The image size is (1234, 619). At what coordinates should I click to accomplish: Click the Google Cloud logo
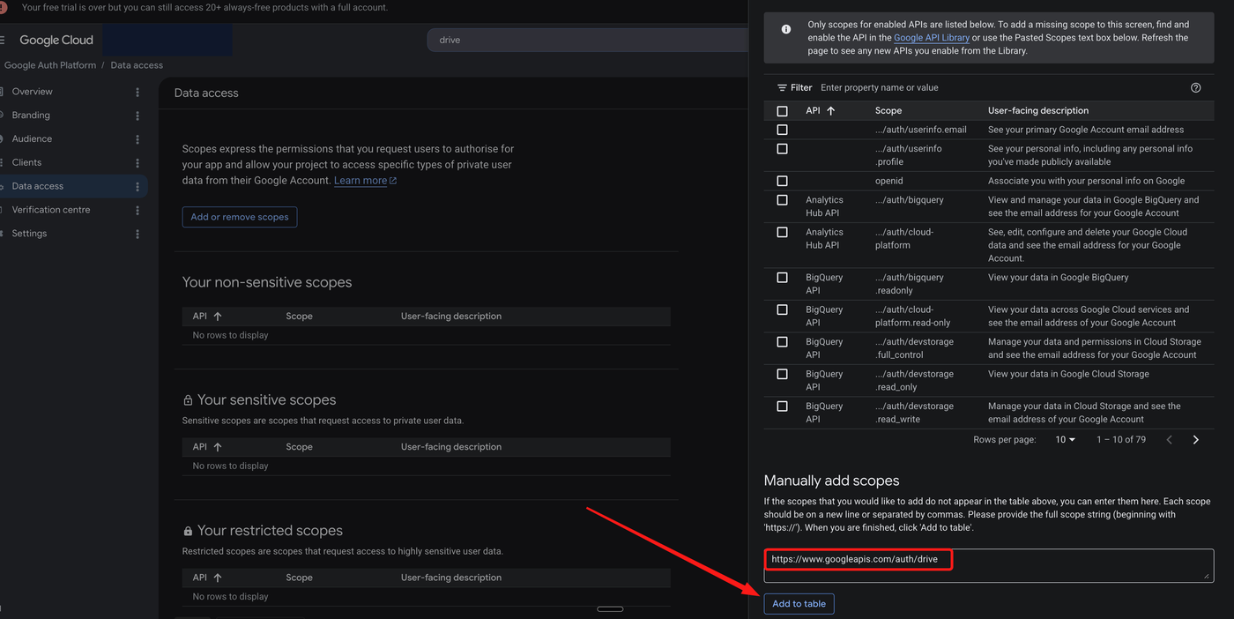click(x=56, y=40)
